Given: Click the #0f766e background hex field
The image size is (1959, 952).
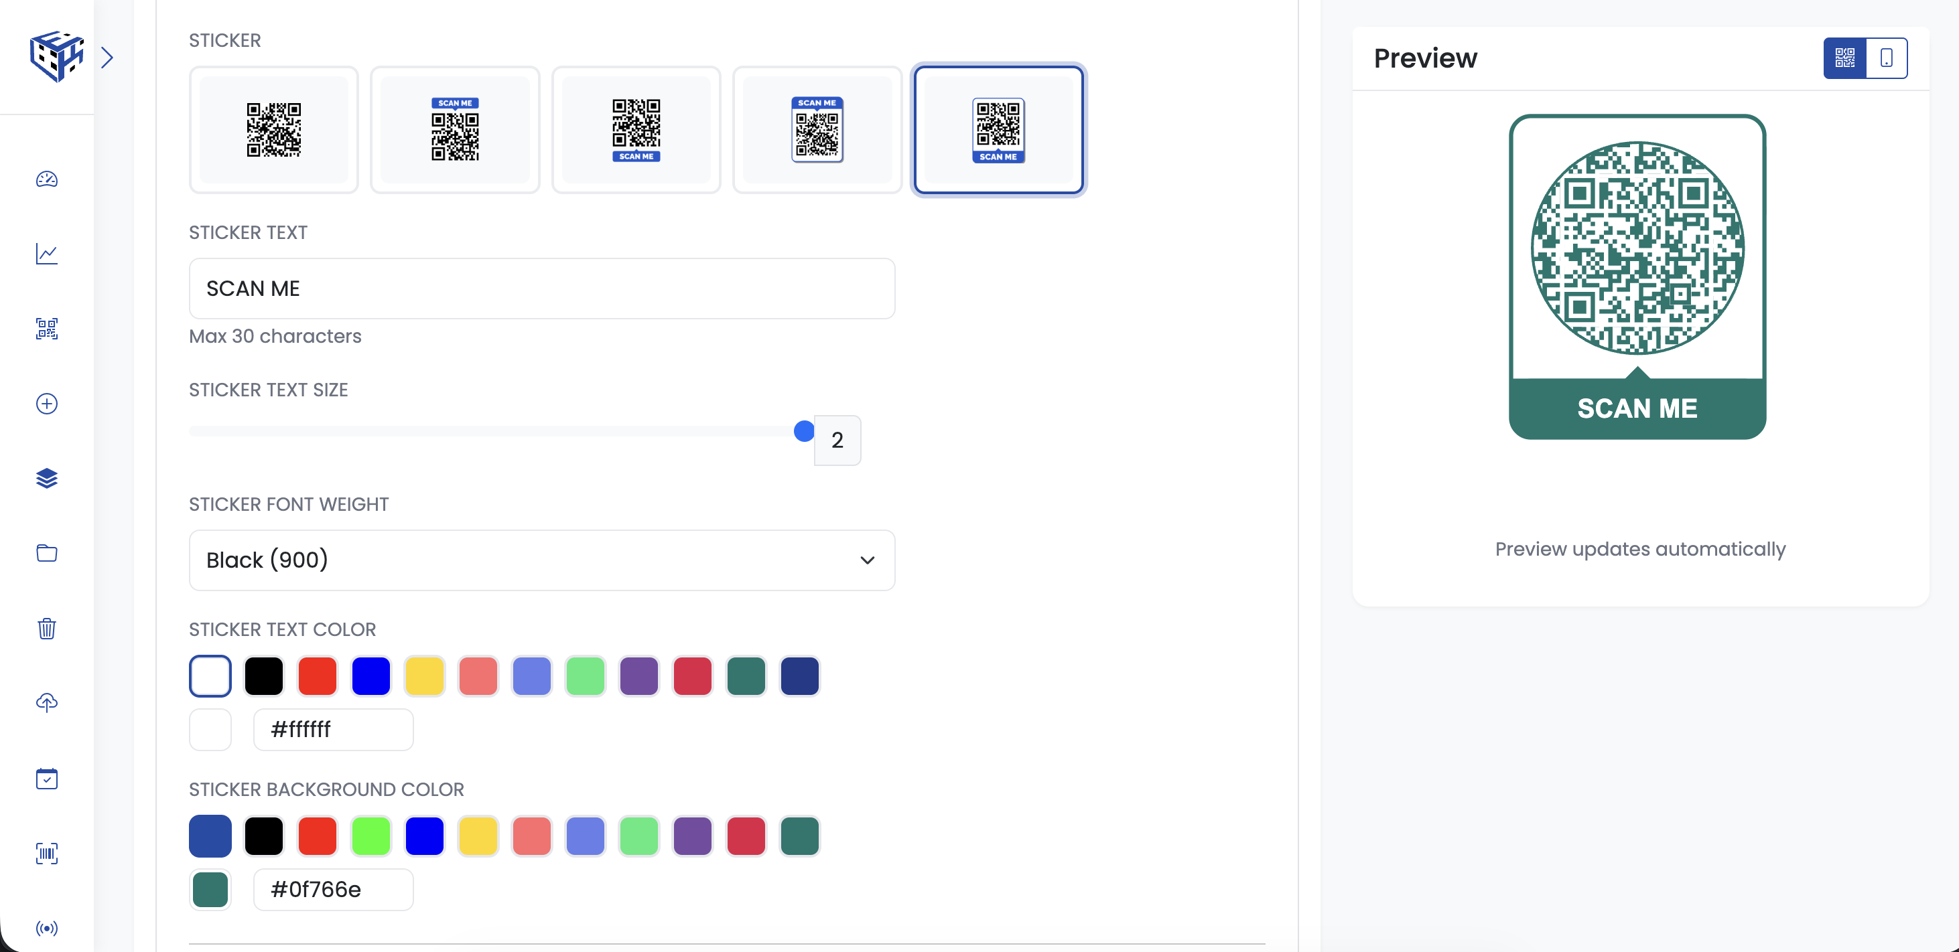Looking at the screenshot, I should pos(334,890).
